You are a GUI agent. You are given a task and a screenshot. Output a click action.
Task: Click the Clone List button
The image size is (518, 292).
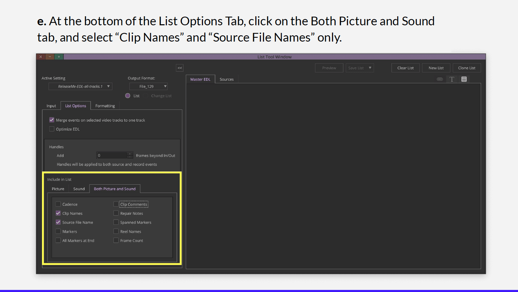pyautogui.click(x=467, y=68)
